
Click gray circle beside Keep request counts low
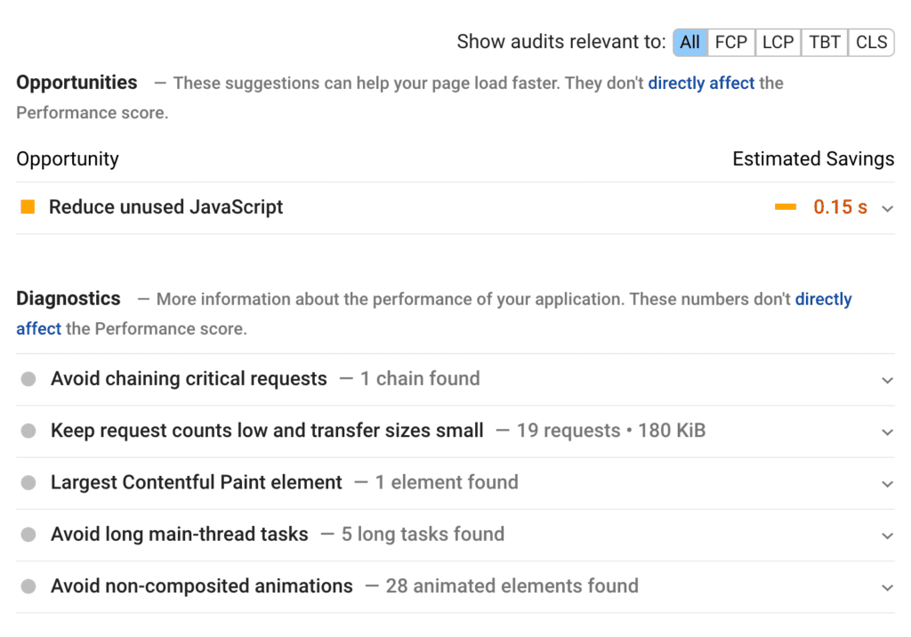point(28,431)
